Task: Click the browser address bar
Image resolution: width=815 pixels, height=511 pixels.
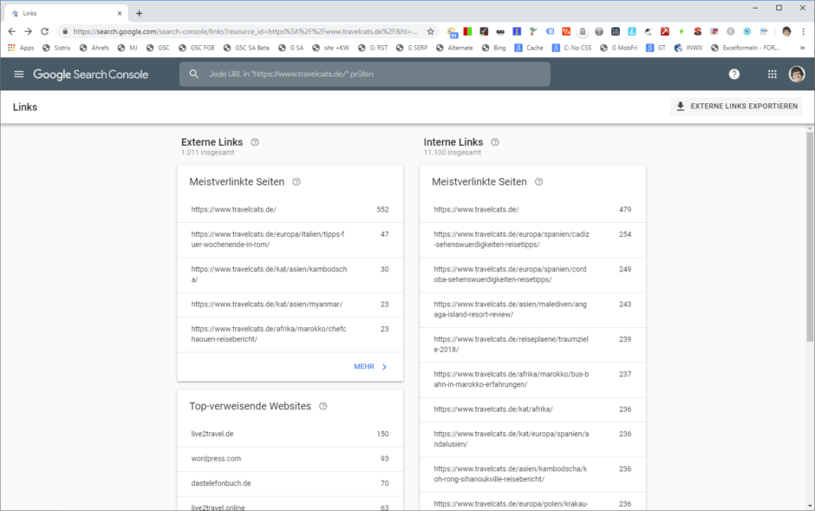Action: coord(244,31)
